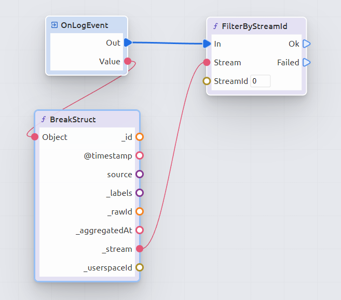This screenshot has height=300, width=341.
Task: Click the StreamId input pin circle
Action: coord(207,81)
